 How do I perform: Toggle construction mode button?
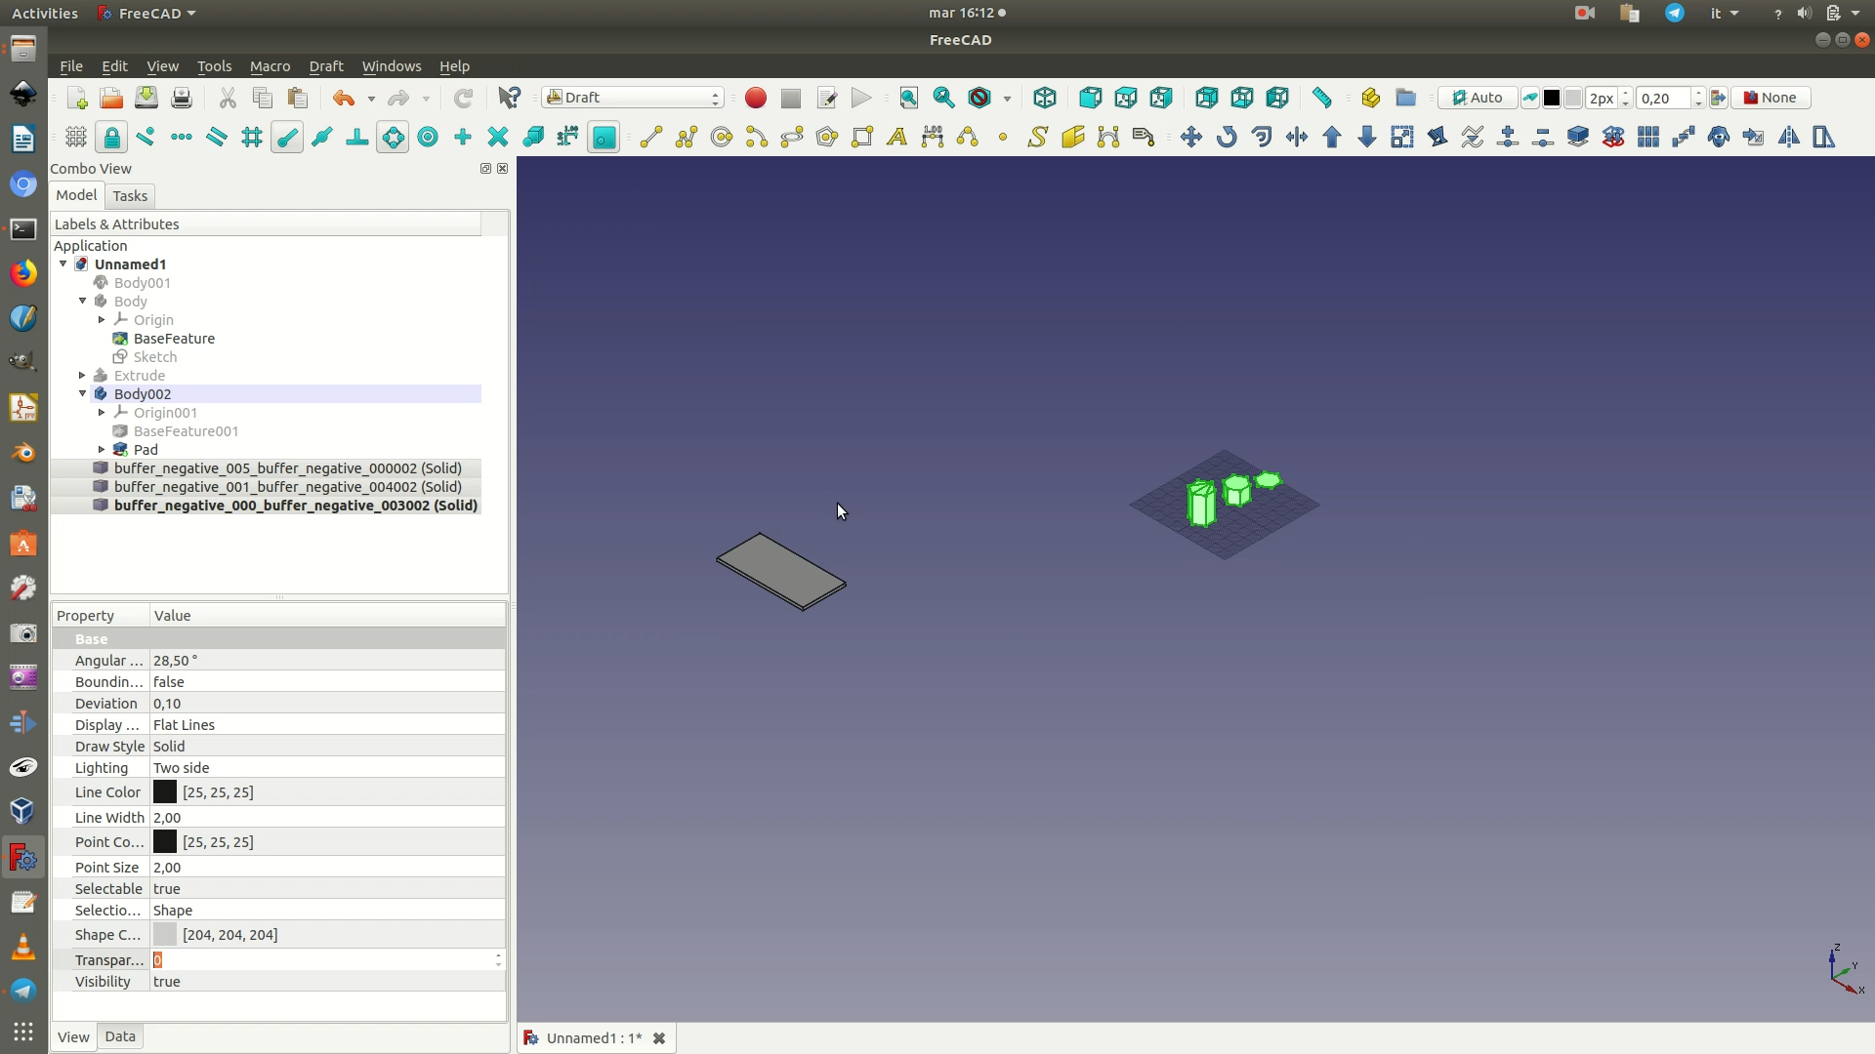tap(1530, 98)
